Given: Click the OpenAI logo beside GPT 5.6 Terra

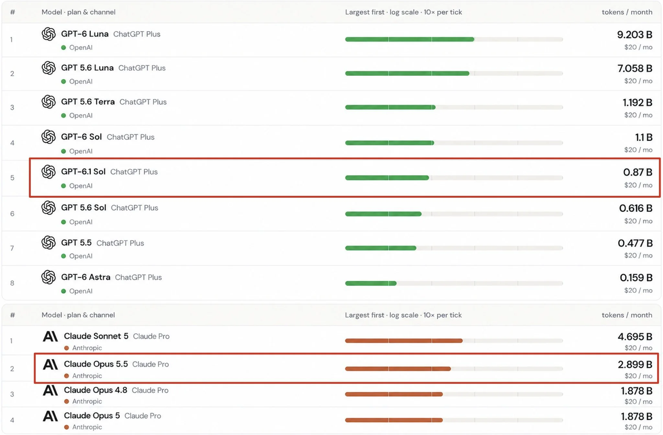Looking at the screenshot, I should (49, 102).
